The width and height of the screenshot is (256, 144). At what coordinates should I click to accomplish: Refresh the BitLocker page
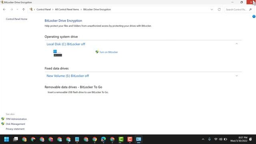[219, 10]
